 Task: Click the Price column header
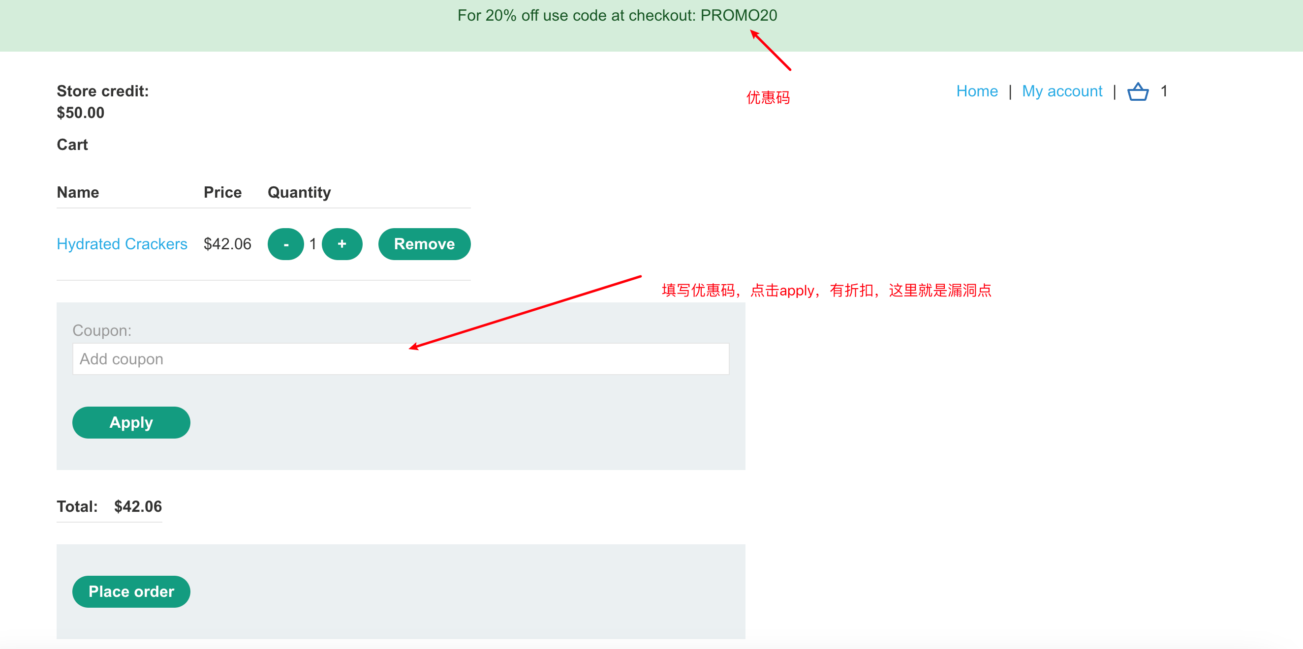point(222,192)
